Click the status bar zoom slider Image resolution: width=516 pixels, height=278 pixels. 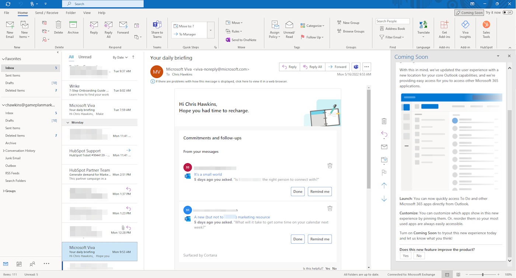483,275
